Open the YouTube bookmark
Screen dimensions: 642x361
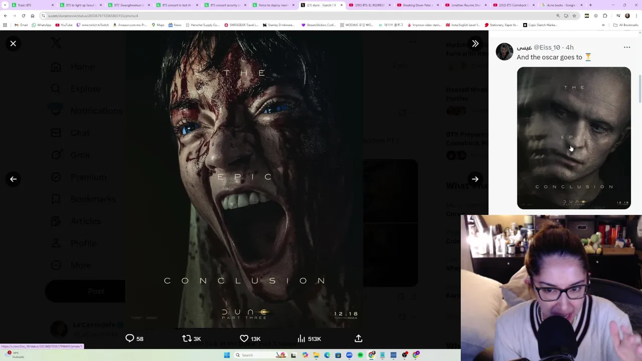click(64, 25)
